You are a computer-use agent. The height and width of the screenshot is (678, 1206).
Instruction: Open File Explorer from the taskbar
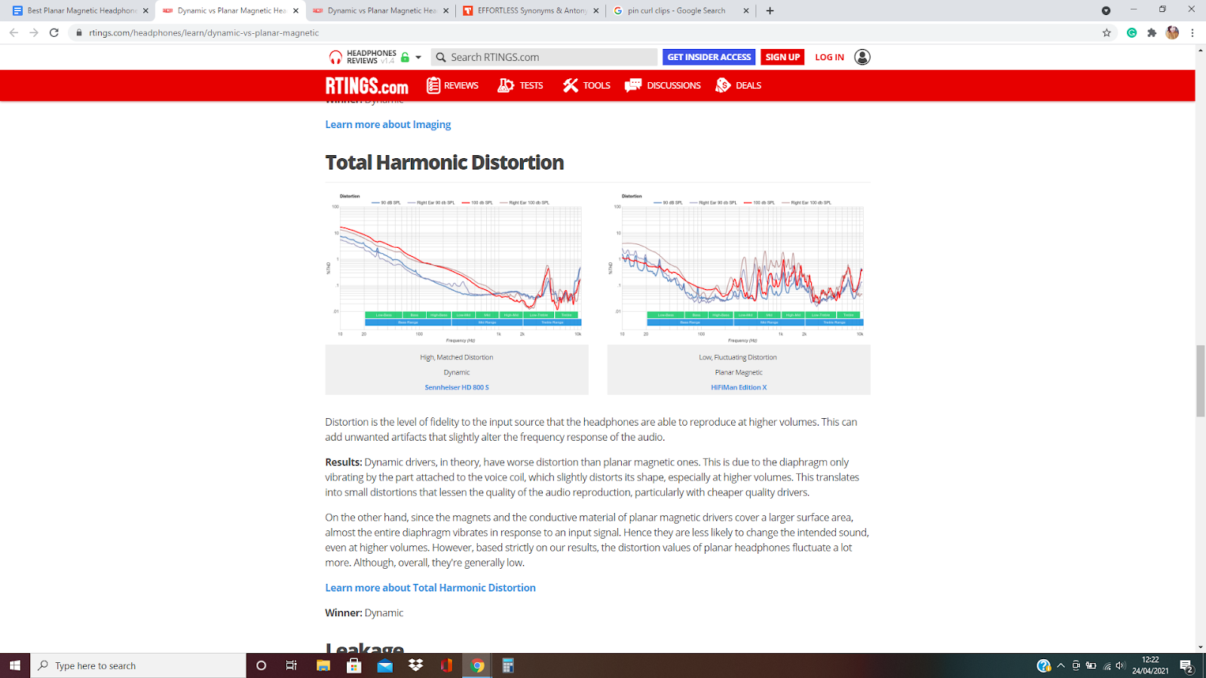click(323, 665)
